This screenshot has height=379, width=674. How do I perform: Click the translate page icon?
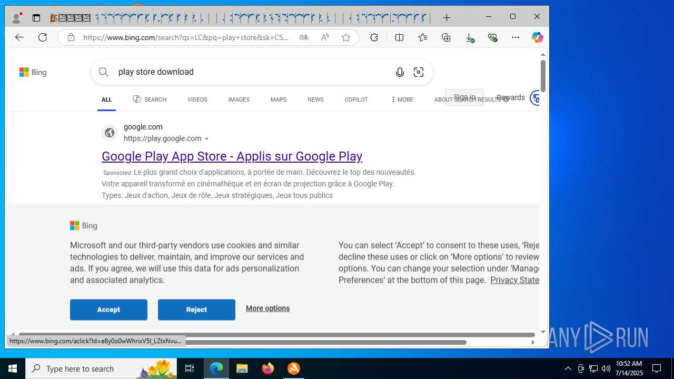point(304,37)
